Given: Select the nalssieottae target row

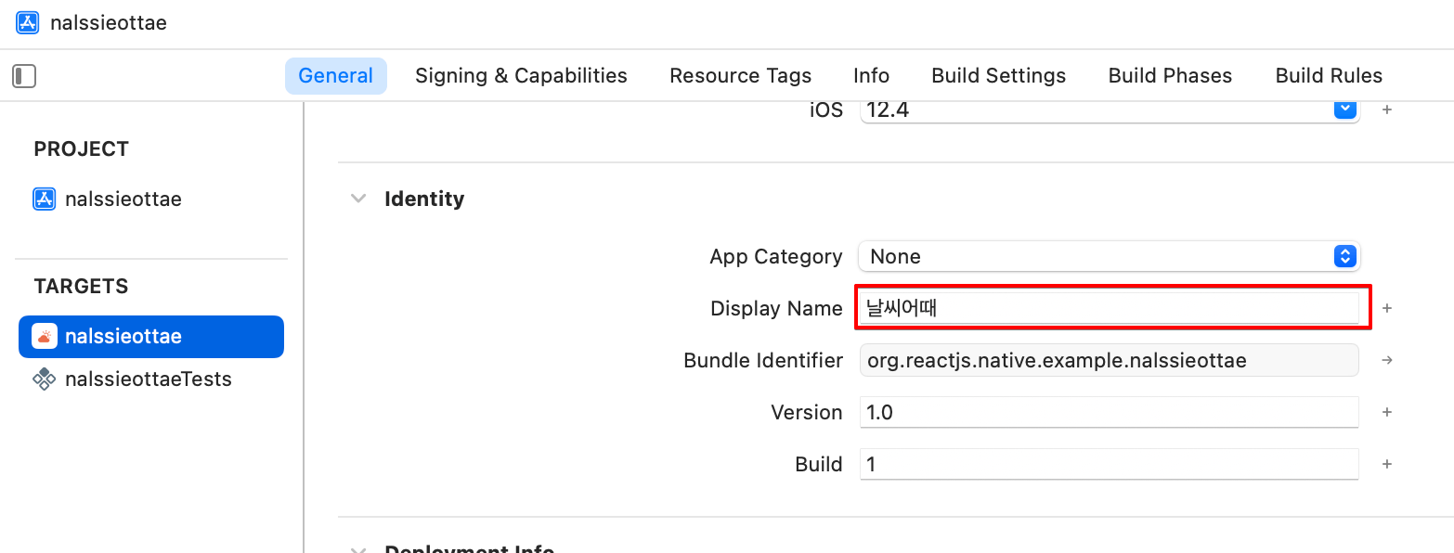Looking at the screenshot, I should [x=151, y=337].
